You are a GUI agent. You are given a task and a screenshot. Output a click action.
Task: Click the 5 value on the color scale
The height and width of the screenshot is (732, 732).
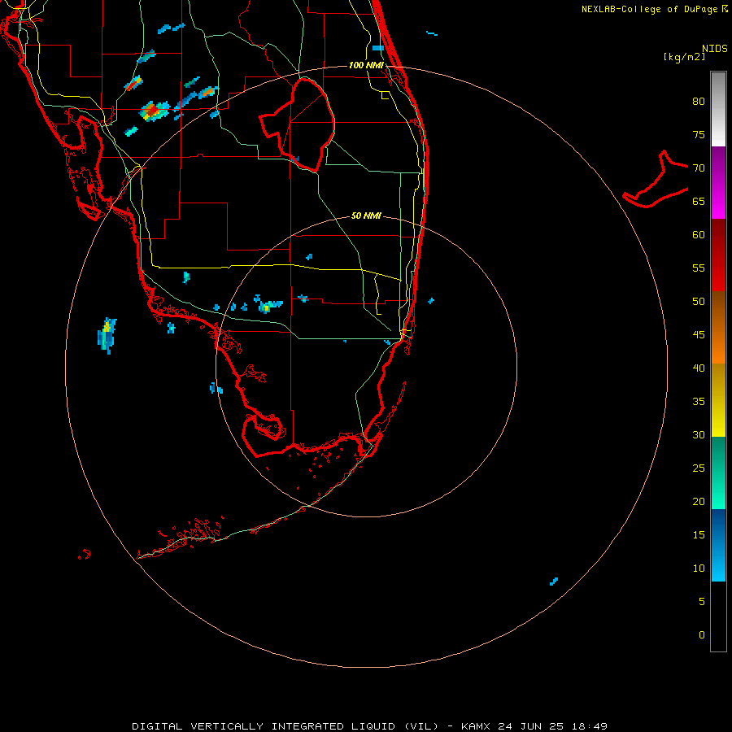coord(702,601)
